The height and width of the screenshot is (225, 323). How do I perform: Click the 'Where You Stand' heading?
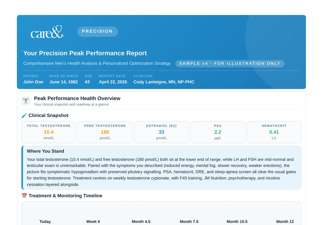tap(45, 151)
